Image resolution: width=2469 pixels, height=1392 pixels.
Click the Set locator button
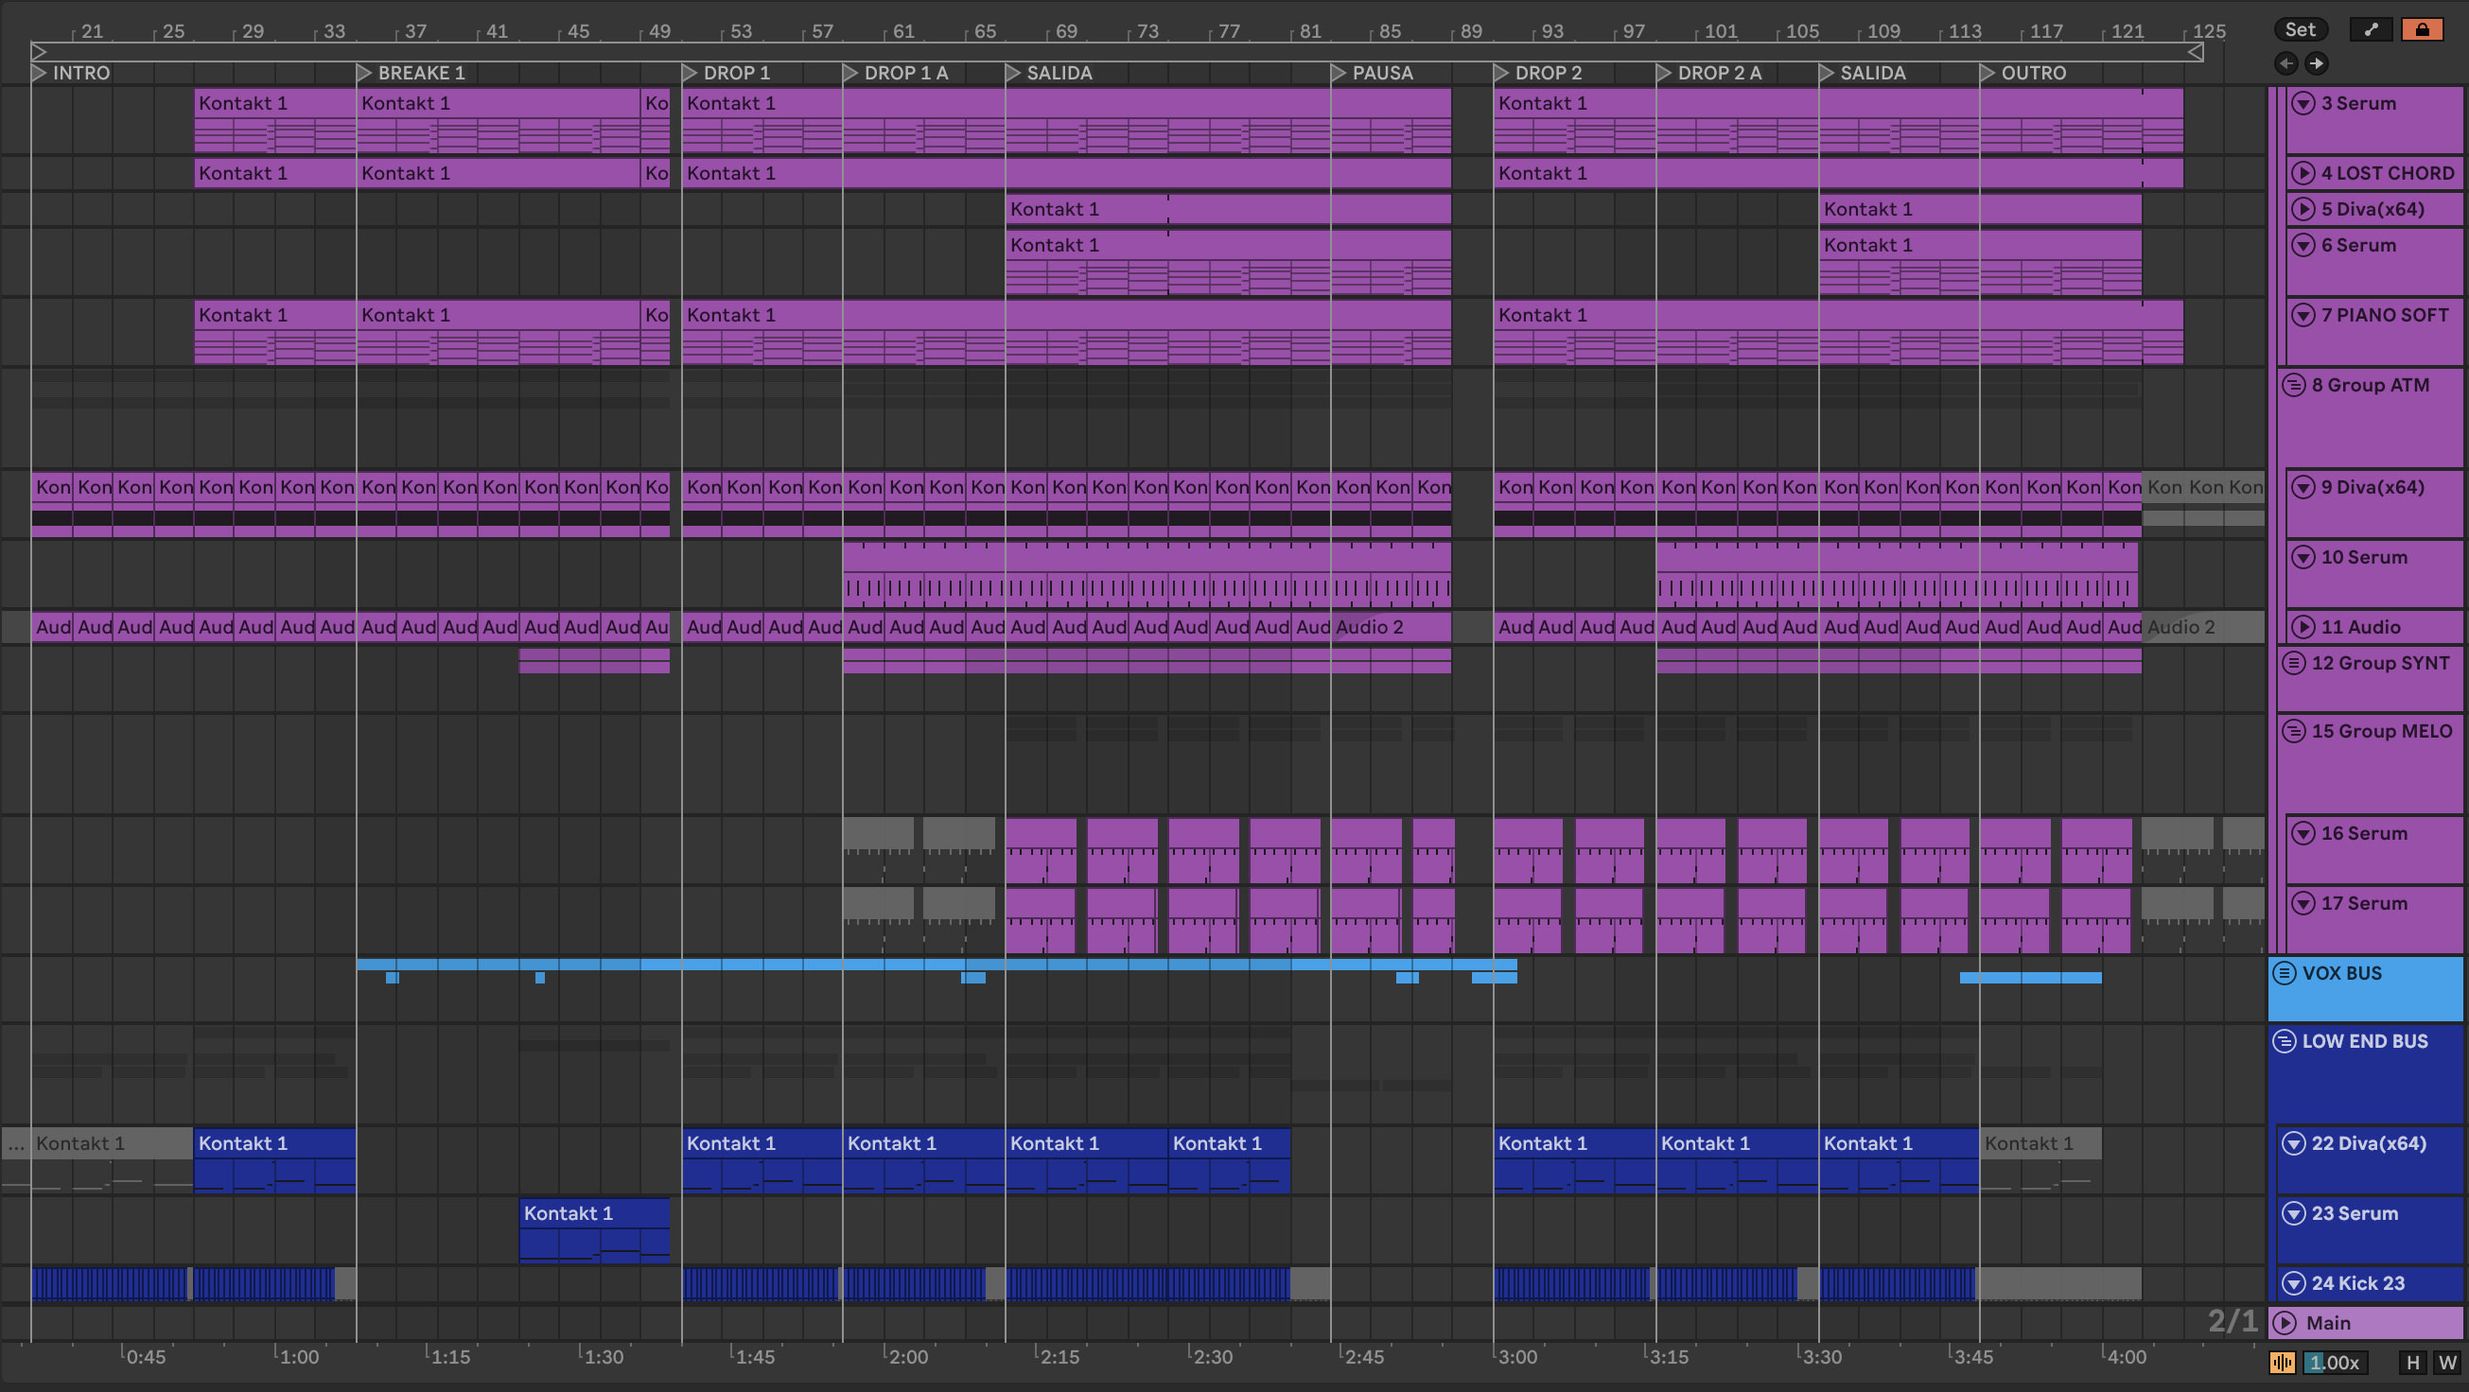click(2300, 29)
